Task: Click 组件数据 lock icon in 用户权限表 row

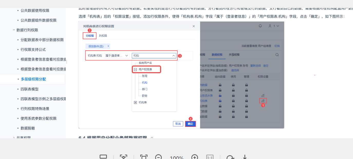Action: [220, 90]
